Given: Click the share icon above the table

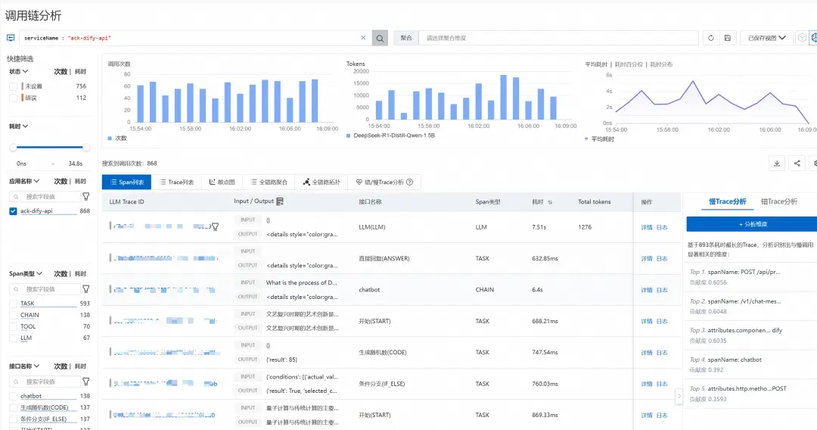Looking at the screenshot, I should tap(797, 163).
